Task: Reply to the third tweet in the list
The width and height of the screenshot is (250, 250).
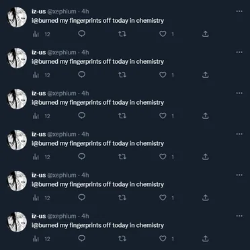Action: (81, 116)
